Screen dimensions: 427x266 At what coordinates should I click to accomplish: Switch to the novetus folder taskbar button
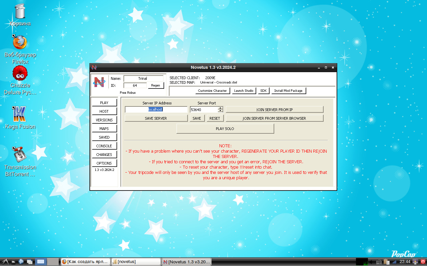pyautogui.click(x=136, y=262)
